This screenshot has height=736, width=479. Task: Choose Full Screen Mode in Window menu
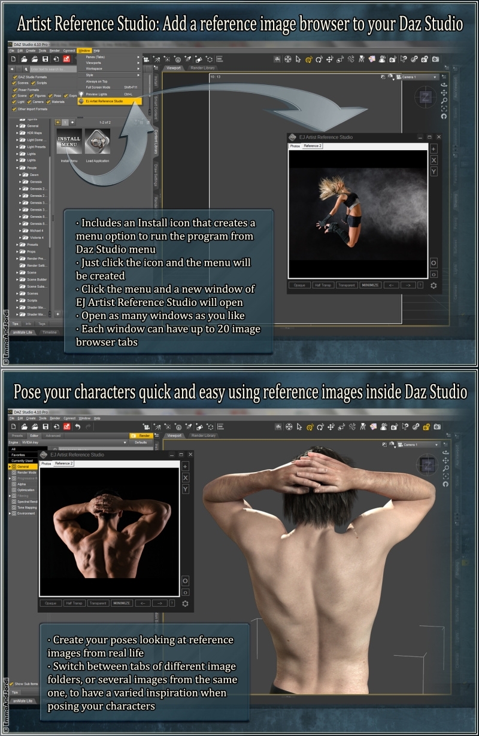(110, 87)
